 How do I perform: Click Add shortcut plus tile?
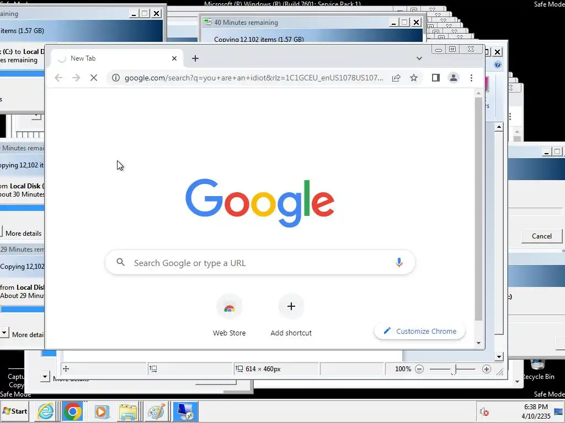[x=291, y=315]
